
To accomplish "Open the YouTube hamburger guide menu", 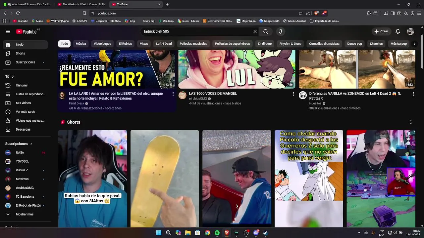I will pos(8,31).
